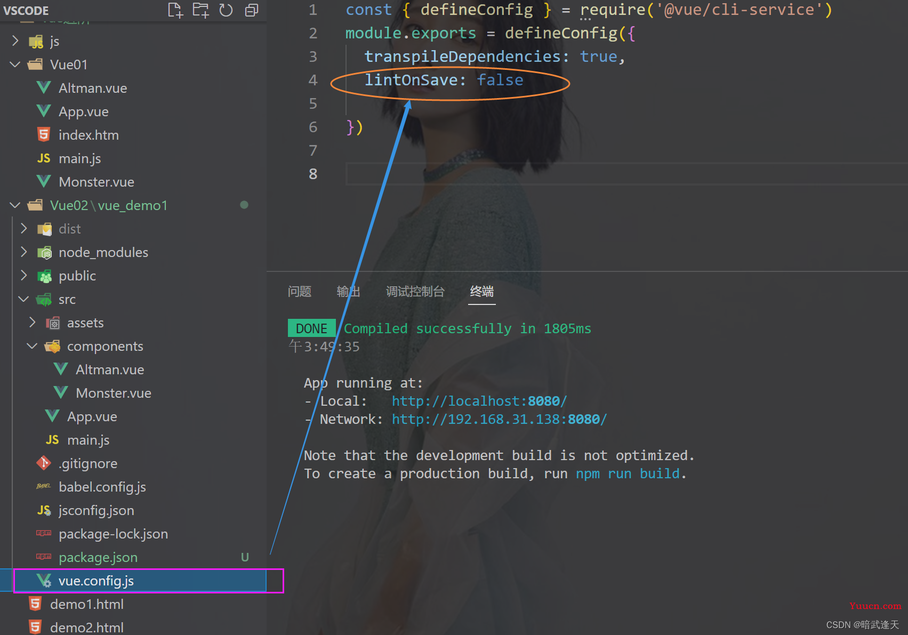Expand the public folder chevron
Screen dimensions: 908x635
[24, 276]
